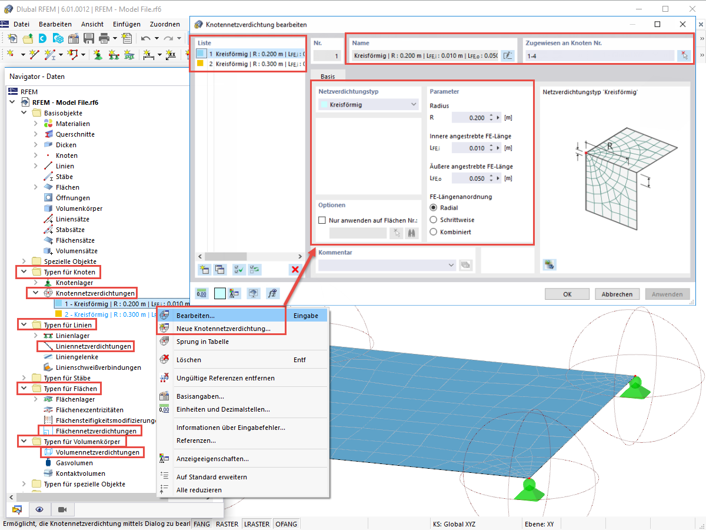This screenshot has width=706, height=530.
Task: Switch to the Basis tab
Action: click(327, 76)
